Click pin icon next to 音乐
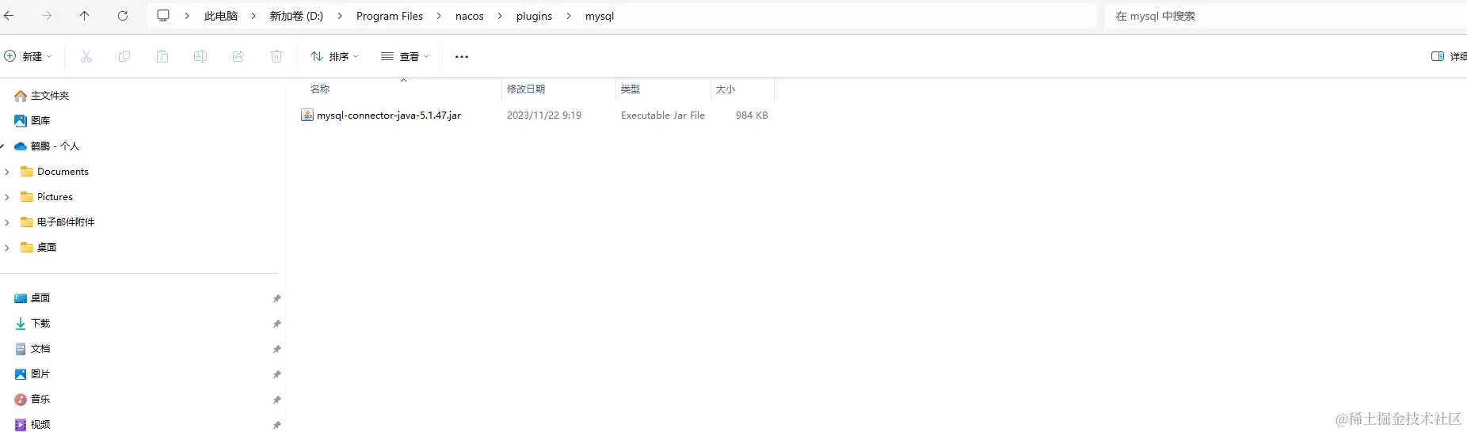1467x432 pixels. coord(276,400)
